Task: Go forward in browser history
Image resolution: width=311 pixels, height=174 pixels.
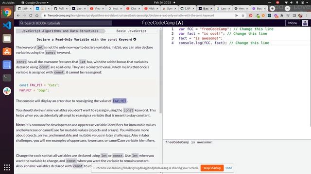Action: 24,15
